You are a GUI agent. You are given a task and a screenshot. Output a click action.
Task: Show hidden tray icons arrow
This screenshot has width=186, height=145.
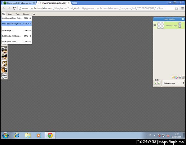(x=155, y=135)
